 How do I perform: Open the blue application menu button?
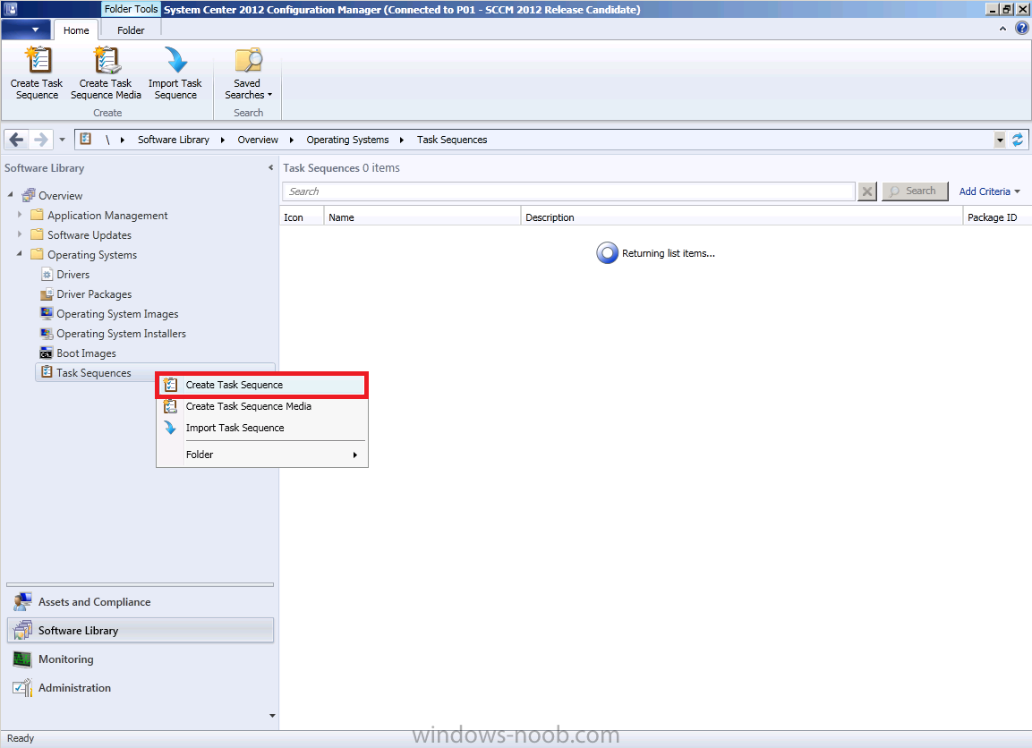tap(26, 30)
